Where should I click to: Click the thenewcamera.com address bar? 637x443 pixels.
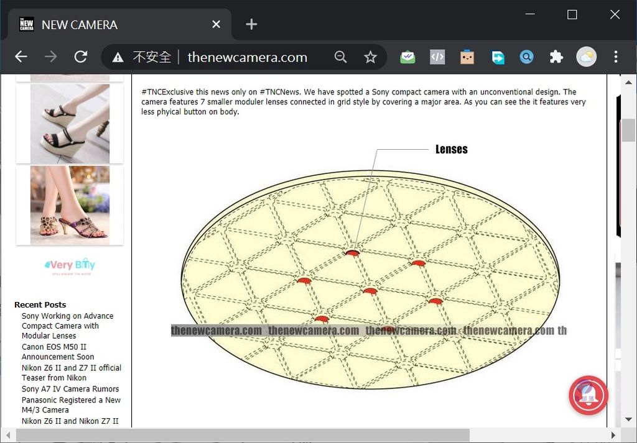tap(248, 57)
